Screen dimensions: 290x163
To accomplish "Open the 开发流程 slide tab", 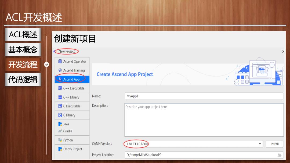I will point(23,64).
